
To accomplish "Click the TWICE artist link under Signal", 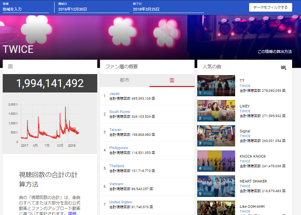I will (245, 136).
